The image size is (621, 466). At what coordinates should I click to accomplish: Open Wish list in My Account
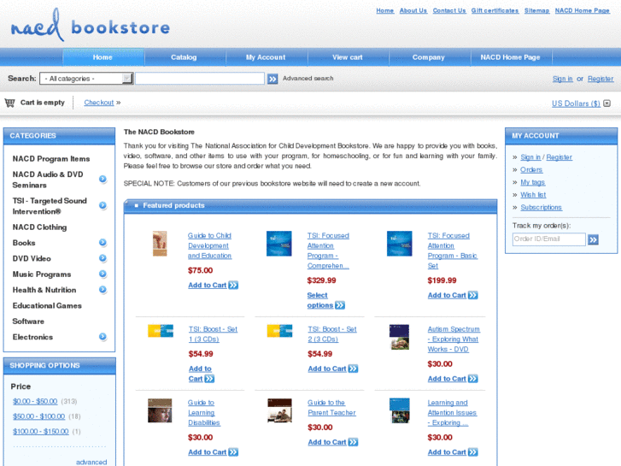click(533, 195)
